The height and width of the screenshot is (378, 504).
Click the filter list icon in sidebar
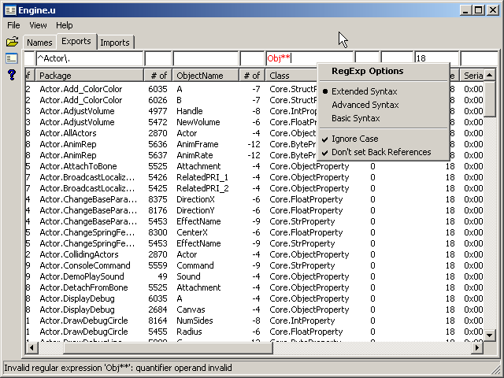pyautogui.click(x=12, y=58)
